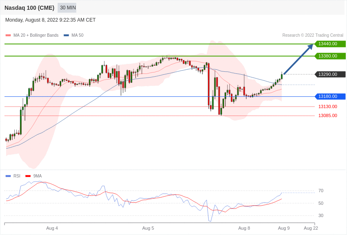
Task: Click the blue forecast arrow head
Action: point(310,47)
